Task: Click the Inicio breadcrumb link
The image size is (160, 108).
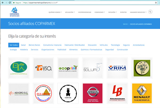Action: 125,24
